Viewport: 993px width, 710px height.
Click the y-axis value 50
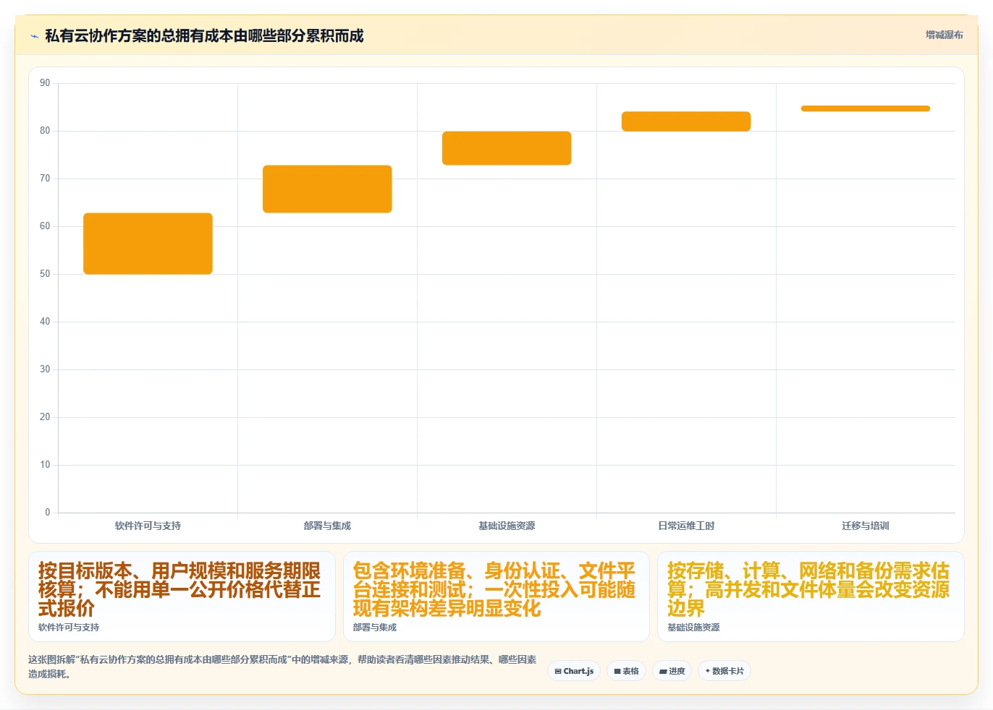45,274
